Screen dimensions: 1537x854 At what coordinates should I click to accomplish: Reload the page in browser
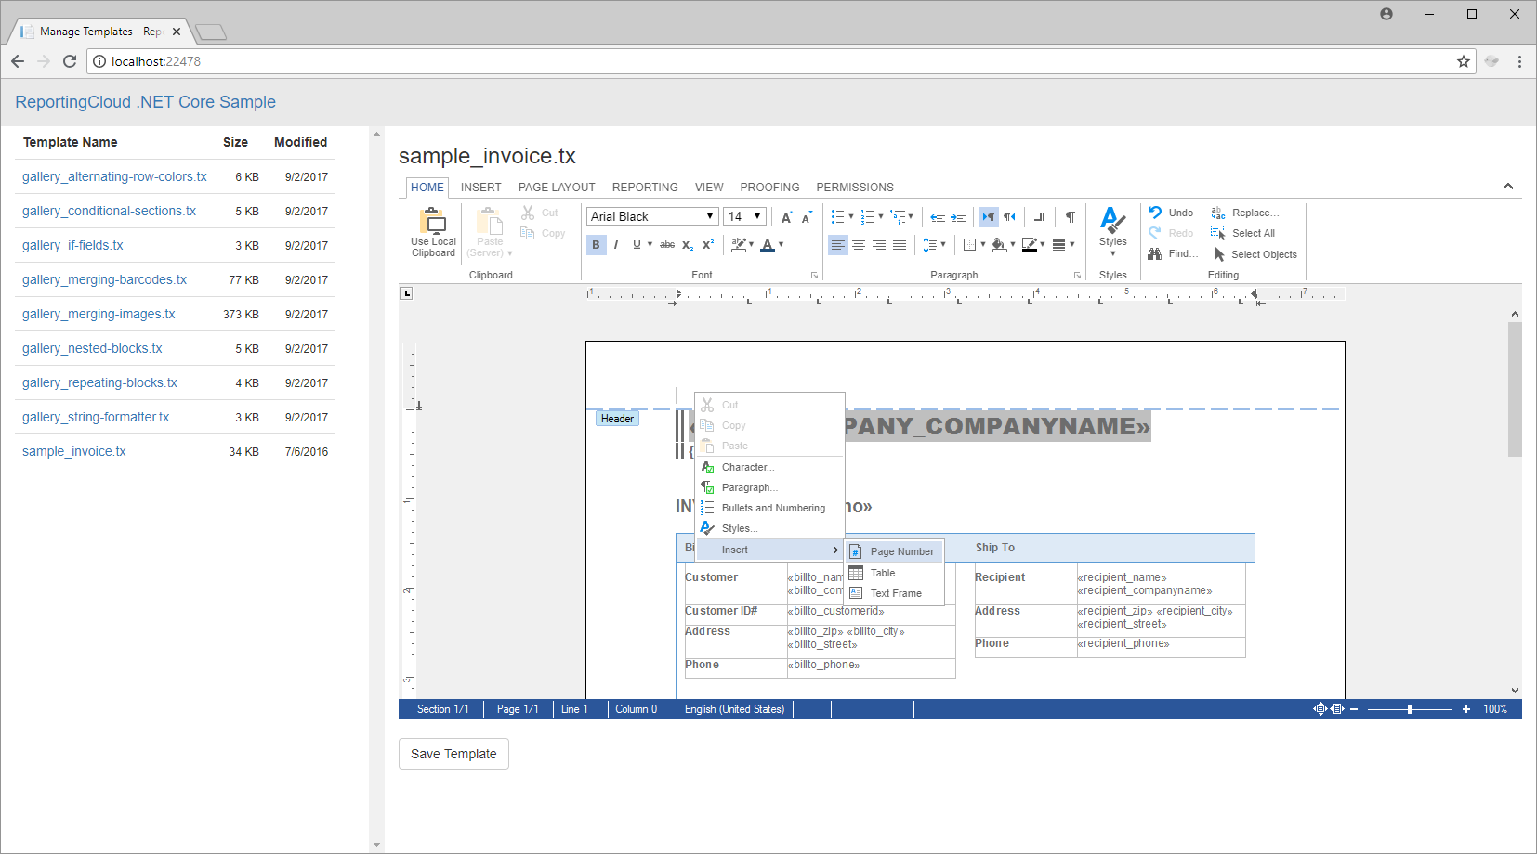pos(70,61)
